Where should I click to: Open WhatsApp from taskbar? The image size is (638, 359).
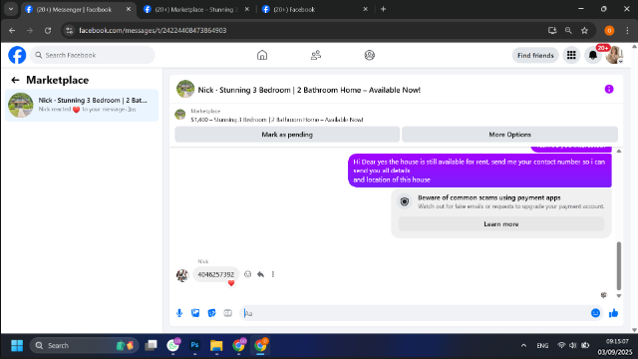(x=172, y=346)
